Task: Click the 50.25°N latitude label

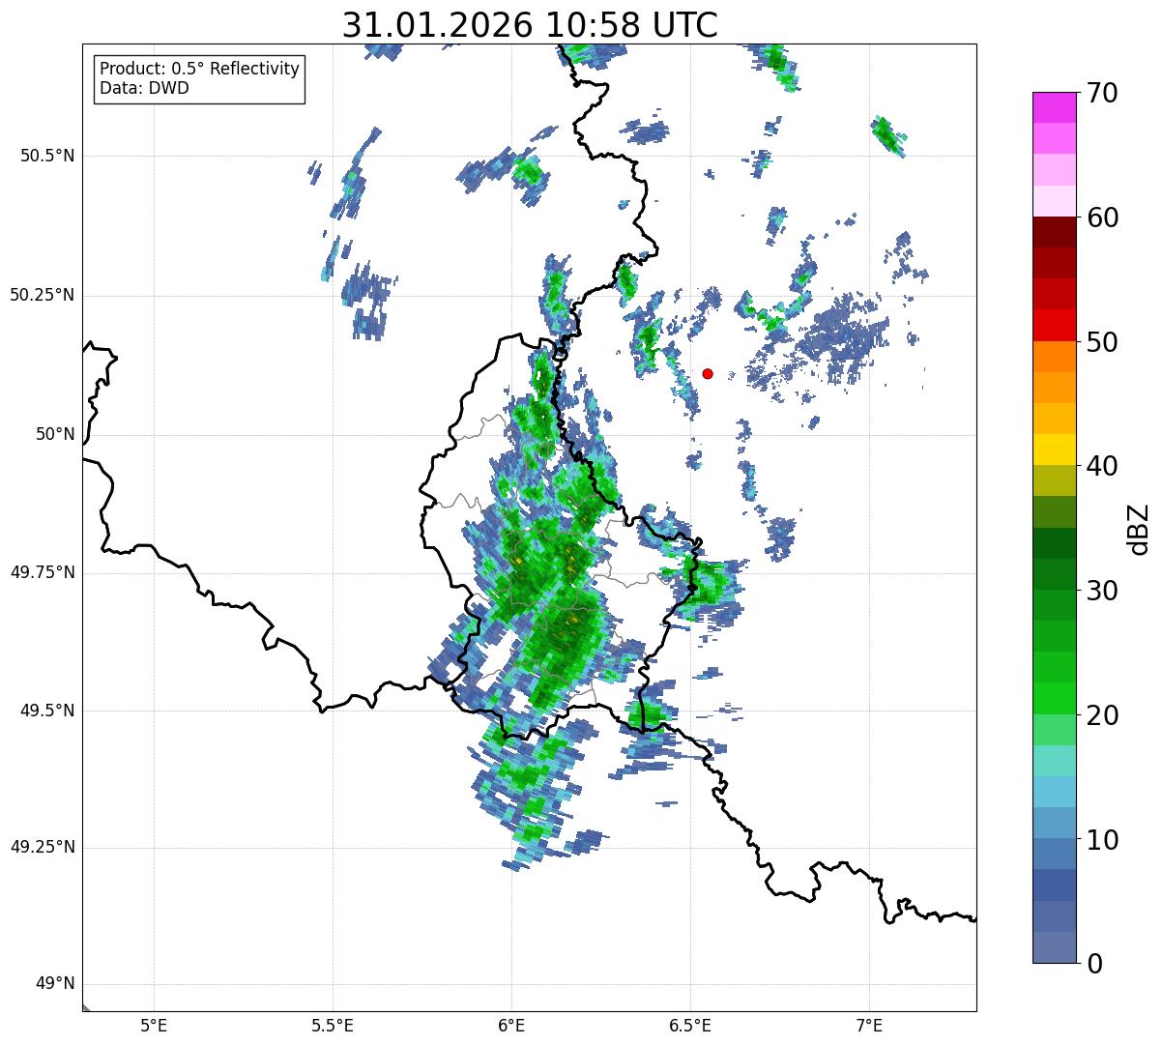Action: 43,295
